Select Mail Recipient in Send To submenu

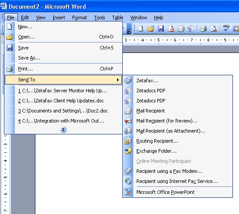point(178,111)
